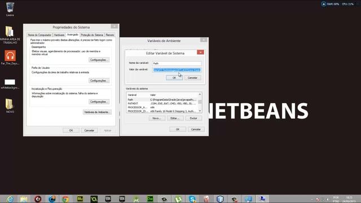
Task: Select the Avançado tab
Action: point(73,34)
